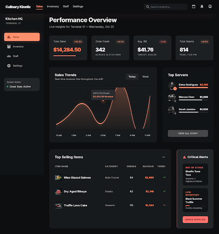Click Marcus Chen's sales progress bar

pos(193,100)
